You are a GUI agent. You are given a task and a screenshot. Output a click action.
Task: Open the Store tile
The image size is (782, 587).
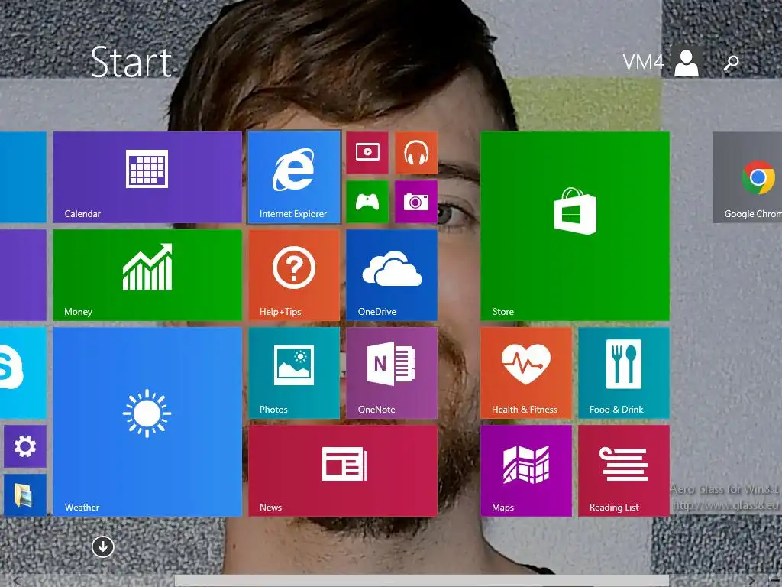click(574, 226)
